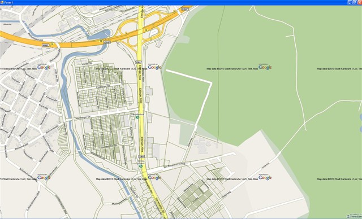Close the Form1 map window
Viewport: 362px width, 219px height.
(x=360, y=2)
